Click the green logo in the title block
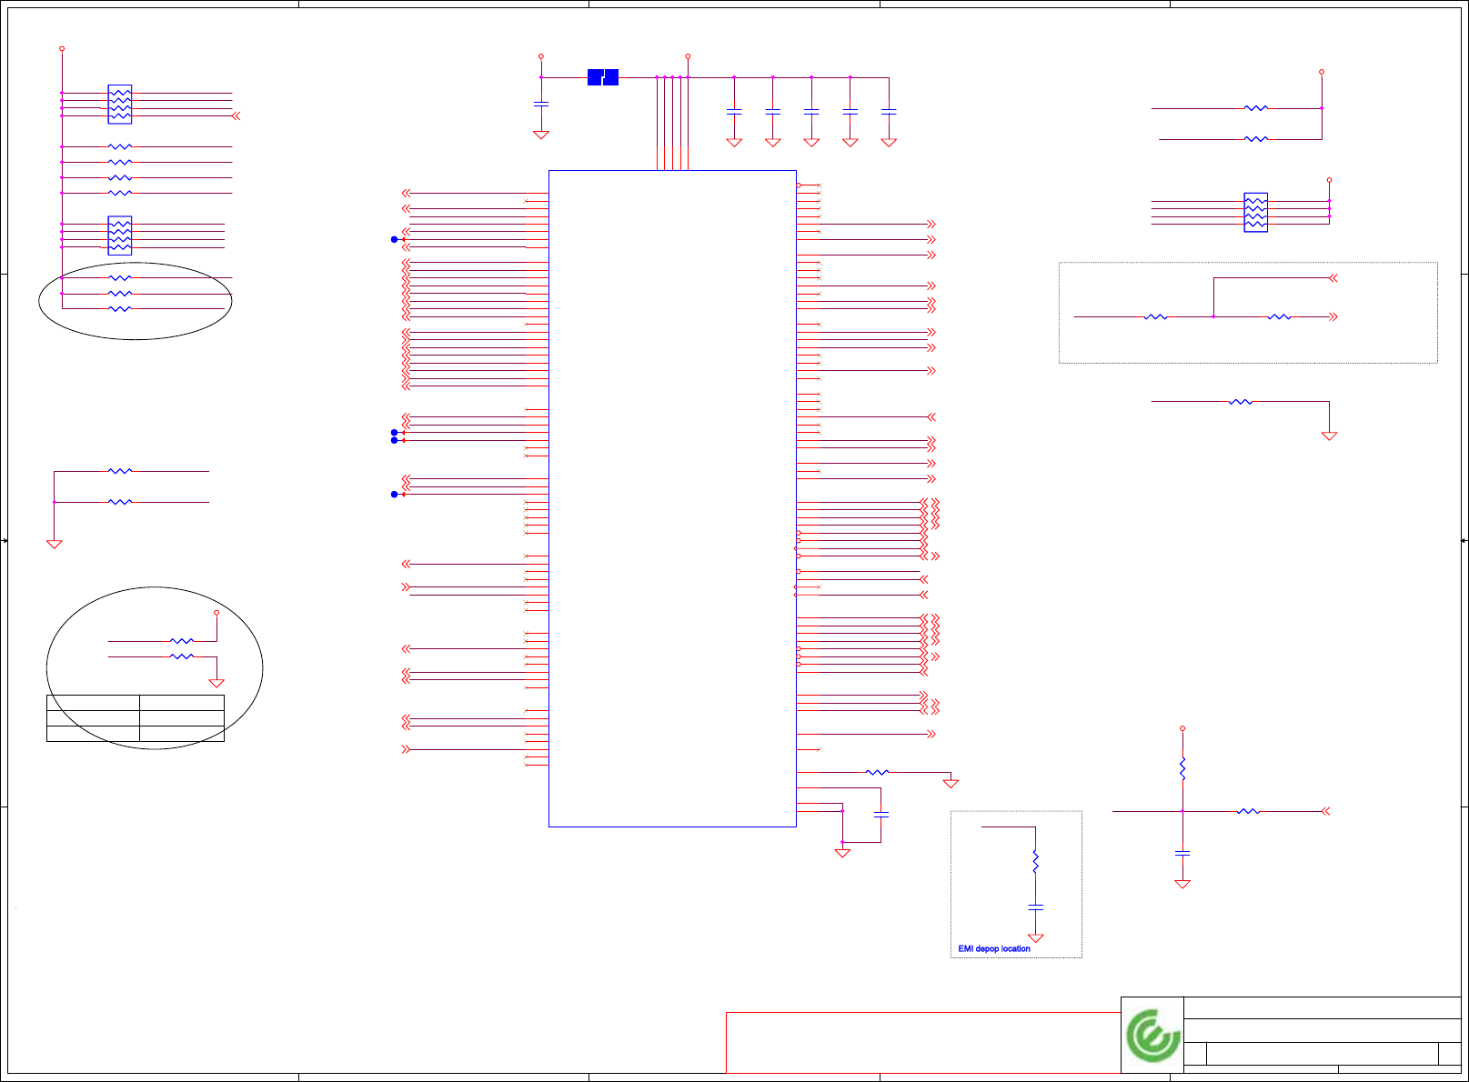This screenshot has height=1082, width=1469. coord(1152,1036)
